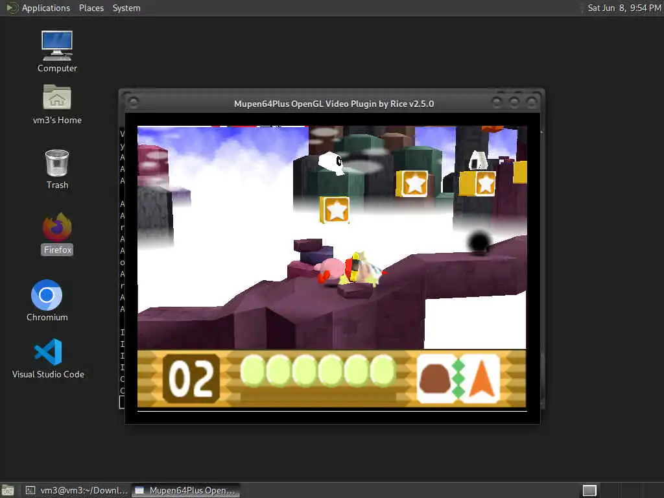Click the lowest star block in game
Viewport: 664px width, 498px height.
point(335,209)
